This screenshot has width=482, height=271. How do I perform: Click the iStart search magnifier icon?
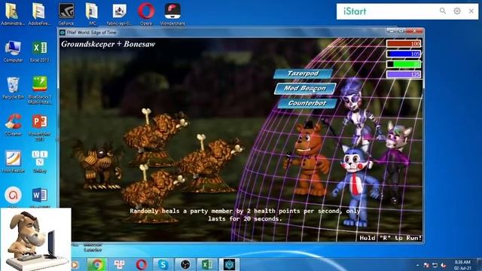[x=443, y=11]
